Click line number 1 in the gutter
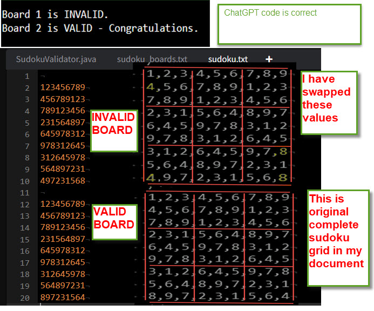The width and height of the screenshot is (374, 311). pos(26,76)
